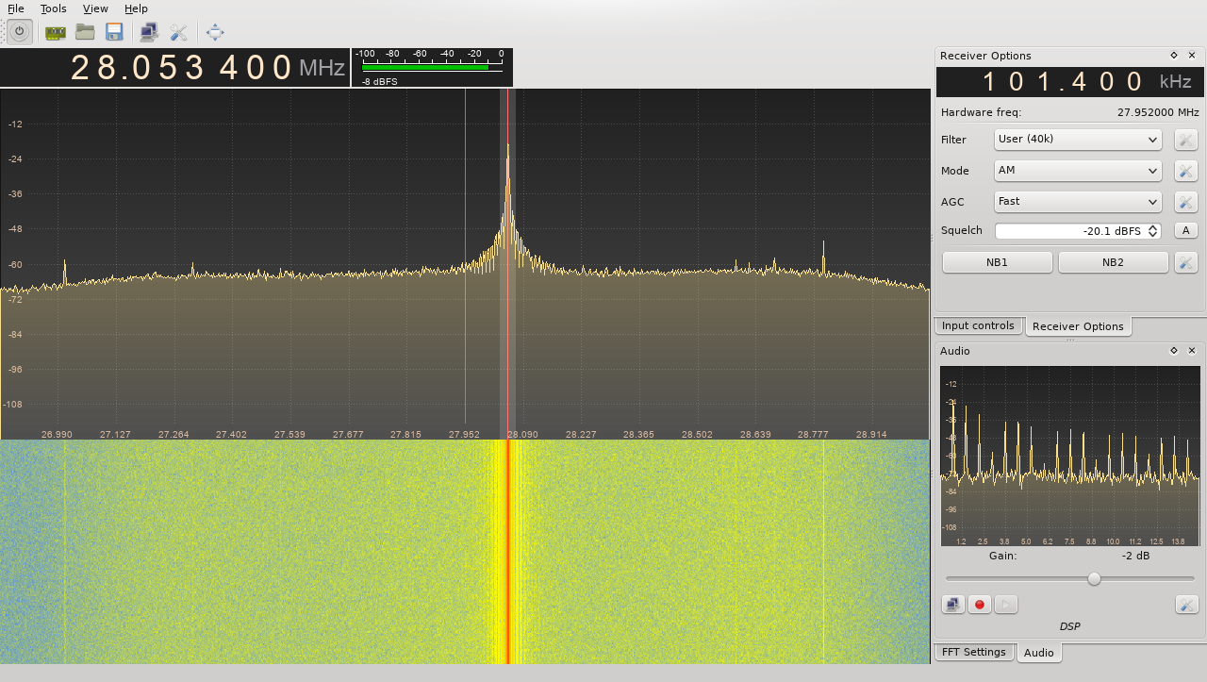Viewport: 1207px width, 682px height.
Task: Adjust the audio Gain slider
Action: click(x=1093, y=578)
